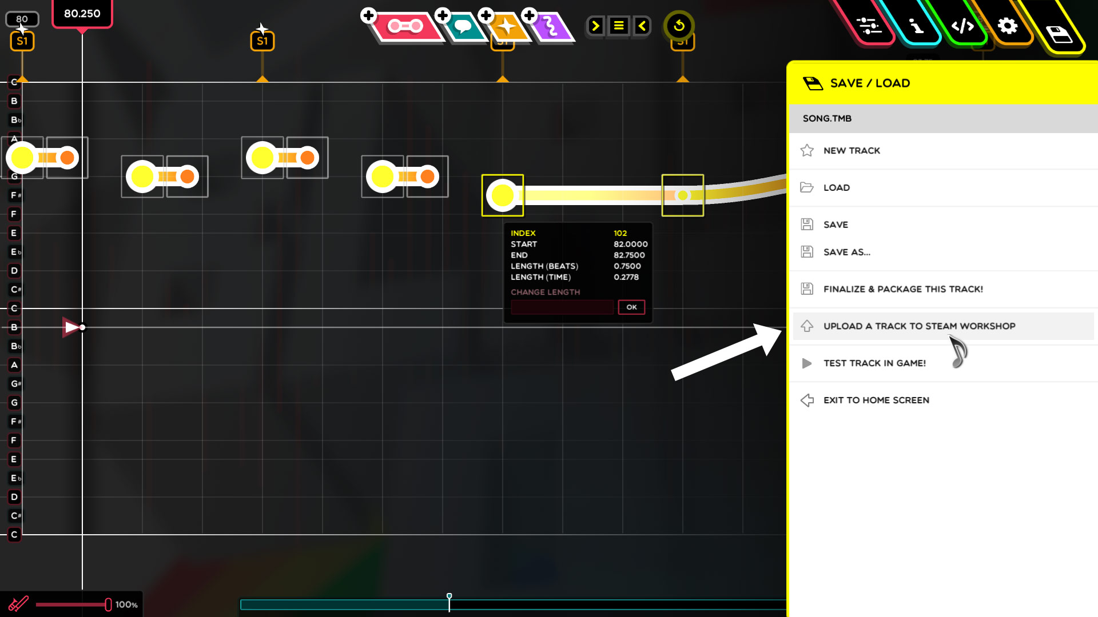Click Save As... option
The image size is (1098, 617).
click(x=846, y=252)
